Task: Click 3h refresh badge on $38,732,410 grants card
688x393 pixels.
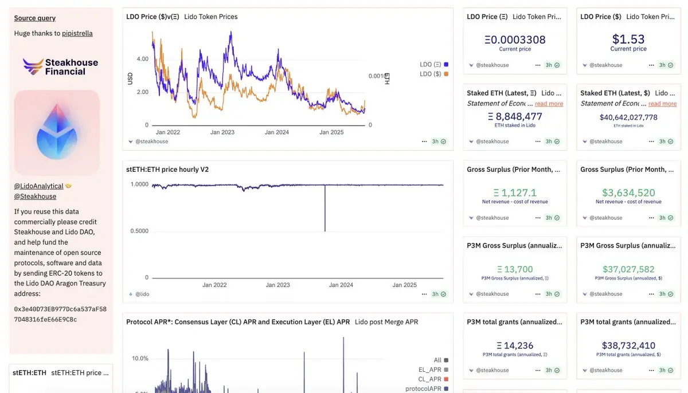Action: [666, 370]
